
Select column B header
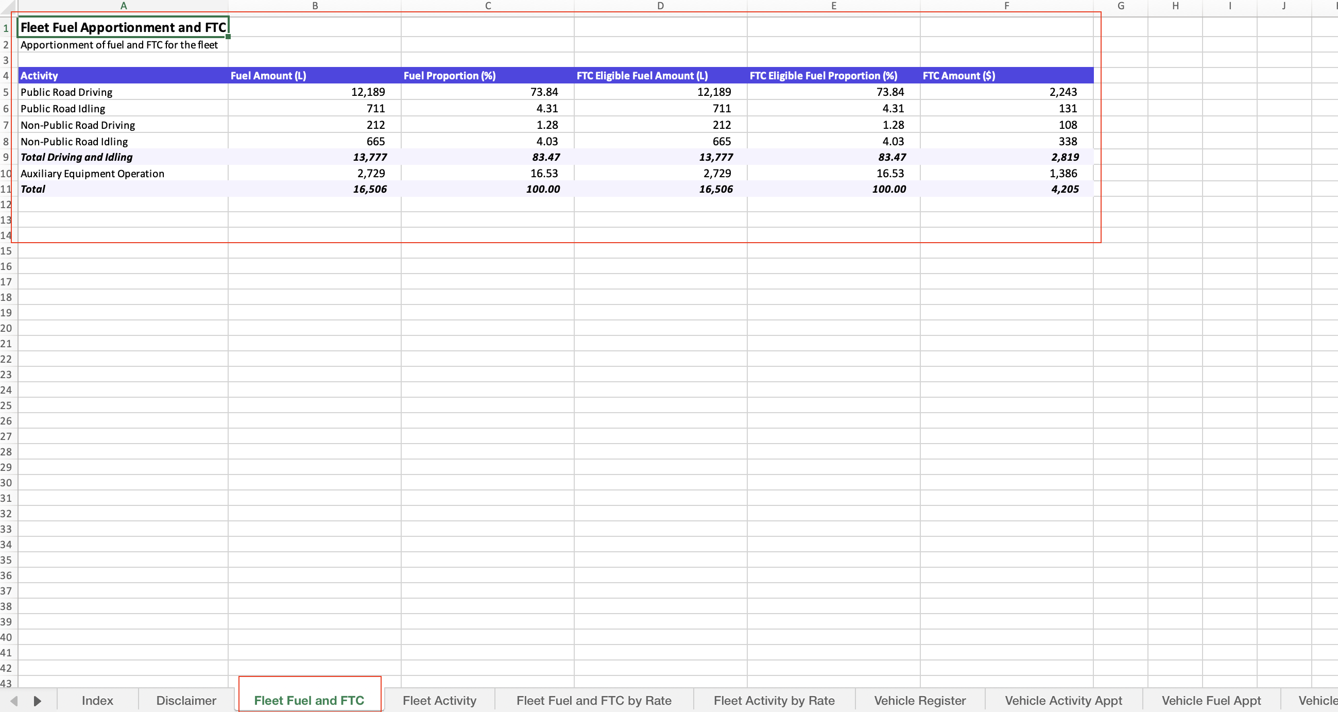click(315, 6)
